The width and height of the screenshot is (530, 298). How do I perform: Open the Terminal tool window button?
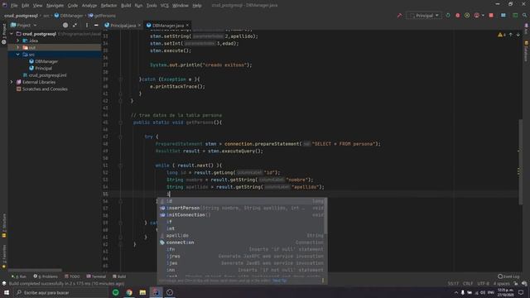pos(96,276)
